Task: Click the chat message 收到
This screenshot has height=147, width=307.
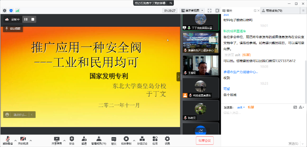Action: click(226, 78)
